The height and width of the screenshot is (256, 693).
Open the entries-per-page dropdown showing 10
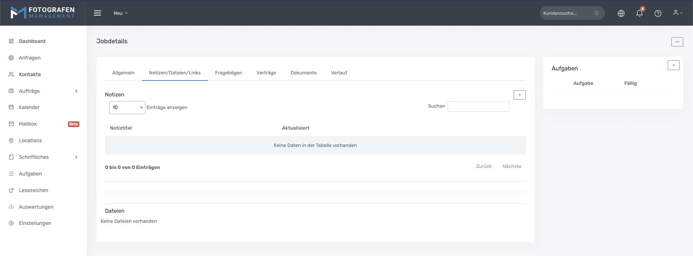(127, 108)
